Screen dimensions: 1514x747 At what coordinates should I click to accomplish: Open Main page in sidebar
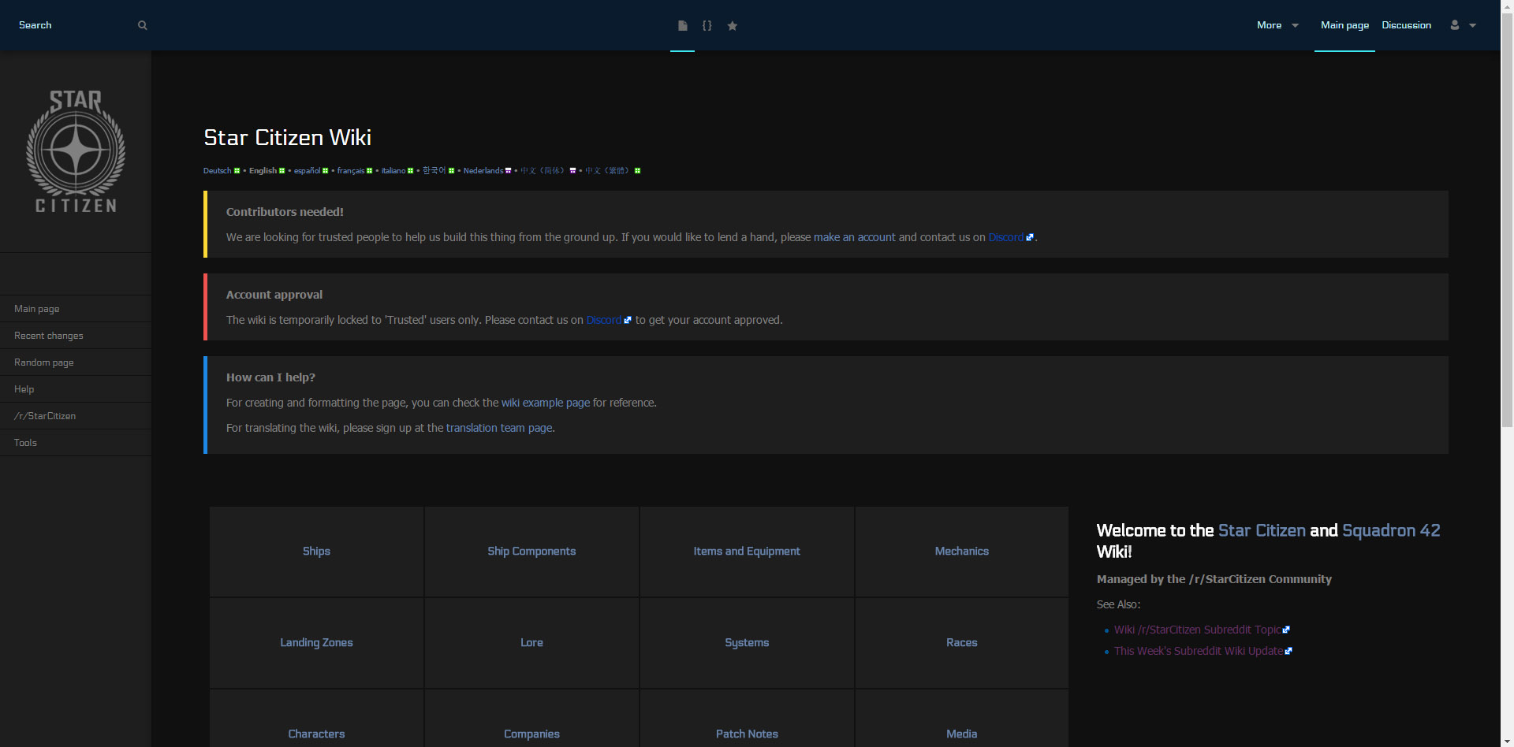(x=76, y=309)
